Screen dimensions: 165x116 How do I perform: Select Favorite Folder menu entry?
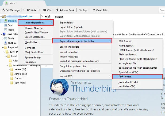click(x=33, y=57)
